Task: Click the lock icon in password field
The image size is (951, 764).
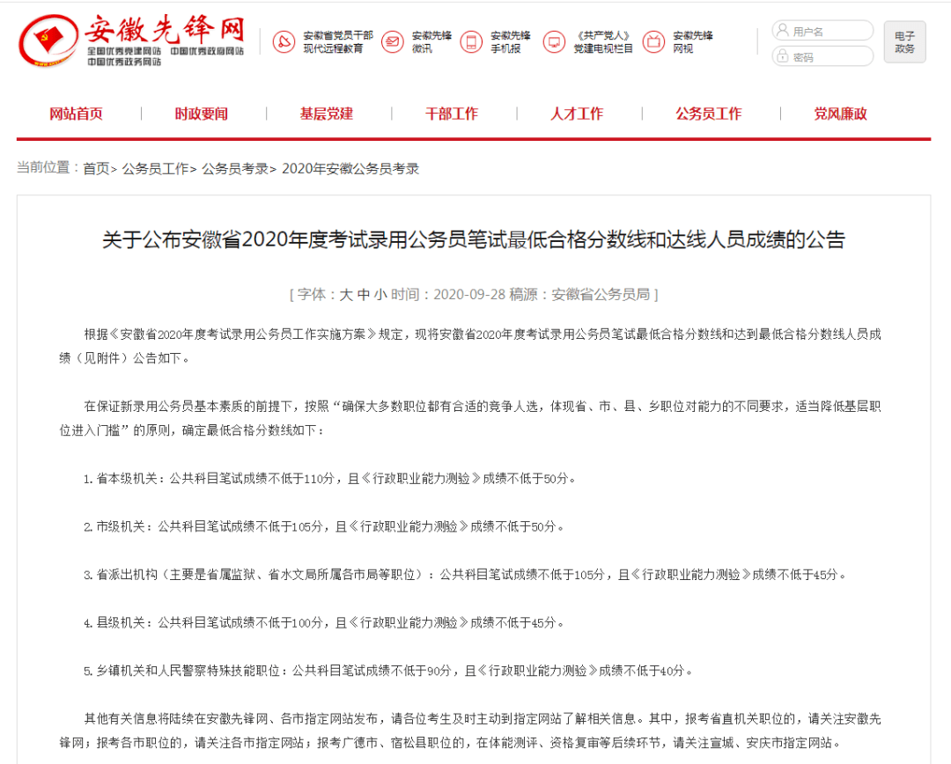Action: (x=781, y=55)
